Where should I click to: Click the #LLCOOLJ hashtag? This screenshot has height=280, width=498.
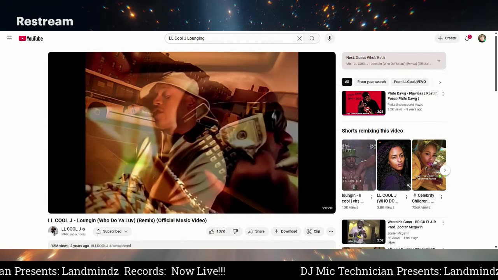tap(100, 246)
